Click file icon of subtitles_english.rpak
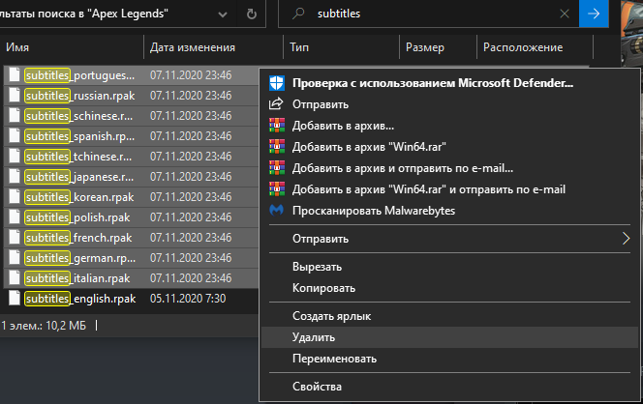The width and height of the screenshot is (643, 404). tap(15, 298)
